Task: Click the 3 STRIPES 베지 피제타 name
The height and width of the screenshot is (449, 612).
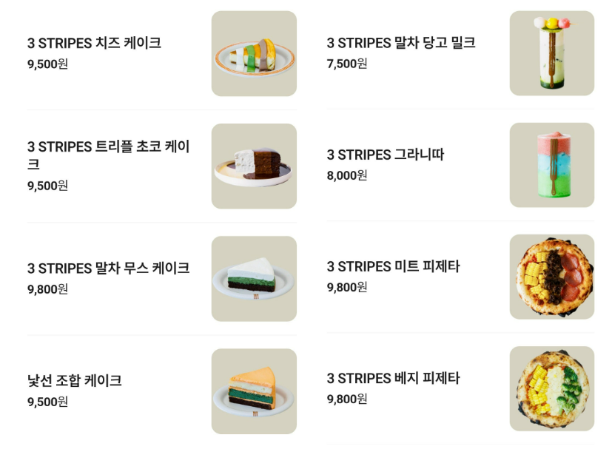Action: tap(393, 378)
